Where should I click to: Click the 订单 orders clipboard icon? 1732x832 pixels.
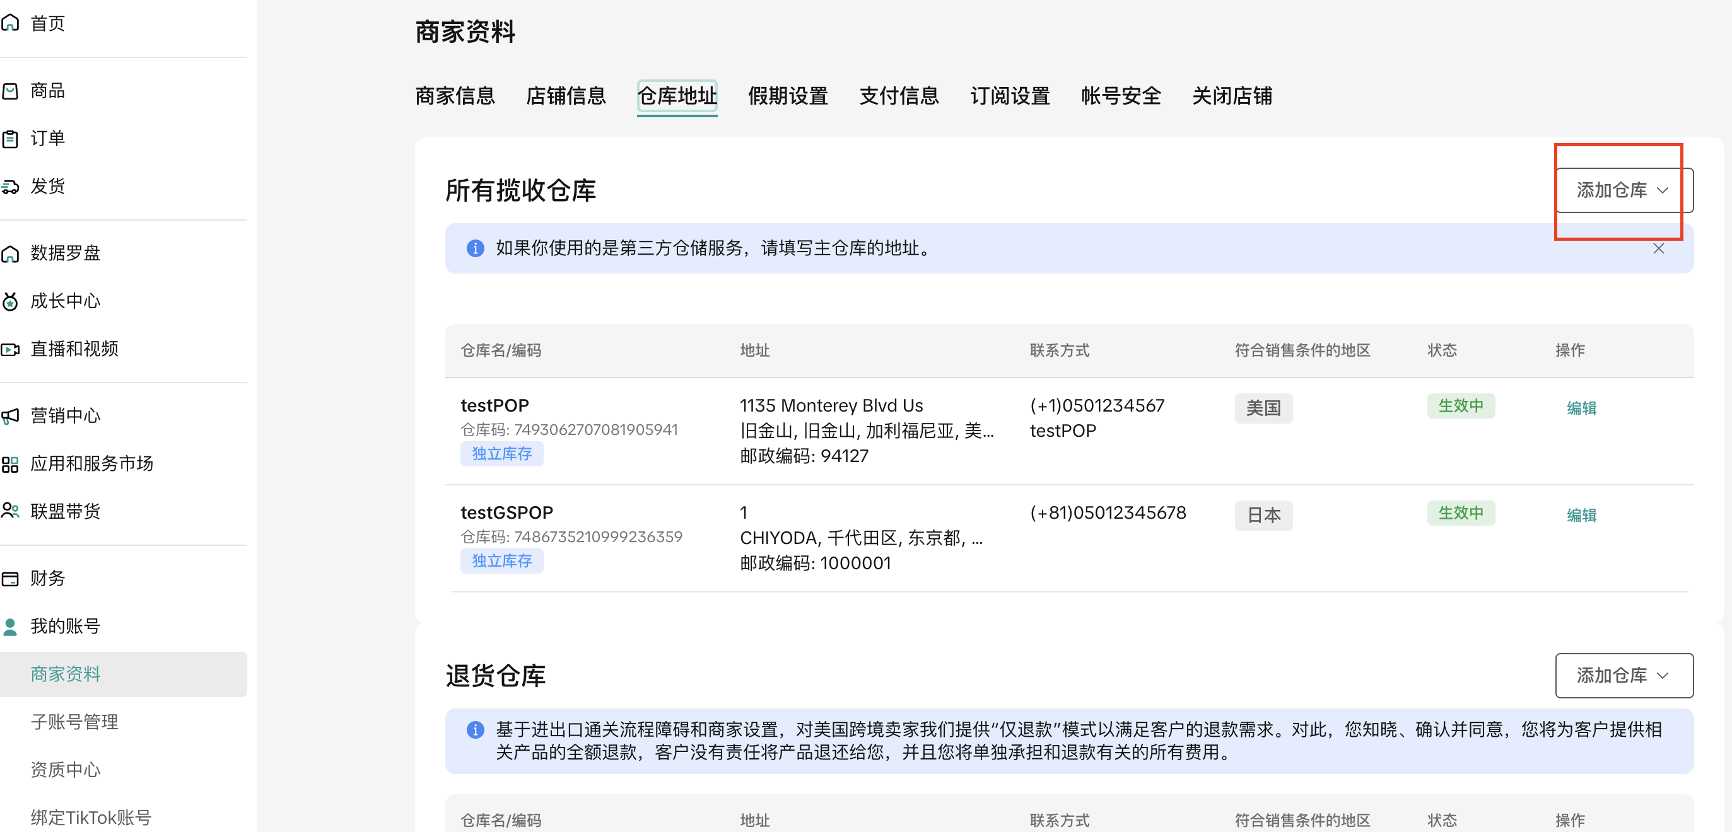(10, 139)
